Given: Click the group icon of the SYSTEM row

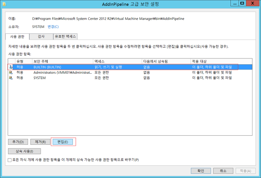Looking at the screenshot, I should click(11, 78).
